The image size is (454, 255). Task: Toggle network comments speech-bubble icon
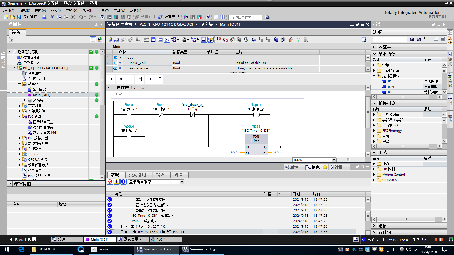tap(167, 40)
